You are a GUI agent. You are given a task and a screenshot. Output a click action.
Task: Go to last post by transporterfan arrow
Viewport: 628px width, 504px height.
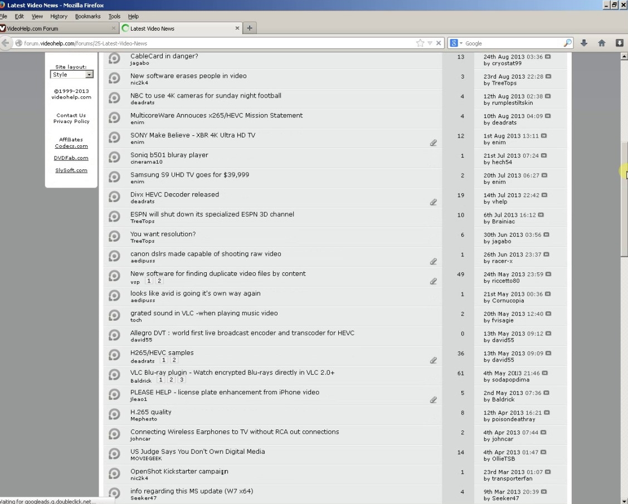(x=548, y=472)
